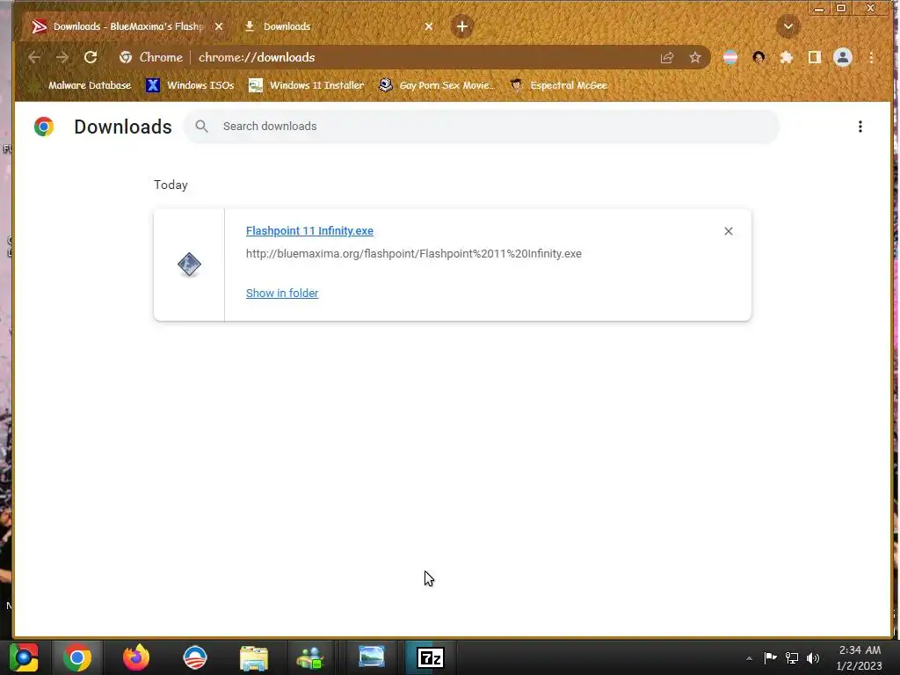900x675 pixels.
Task: Click Show in folder link
Action: click(x=282, y=294)
